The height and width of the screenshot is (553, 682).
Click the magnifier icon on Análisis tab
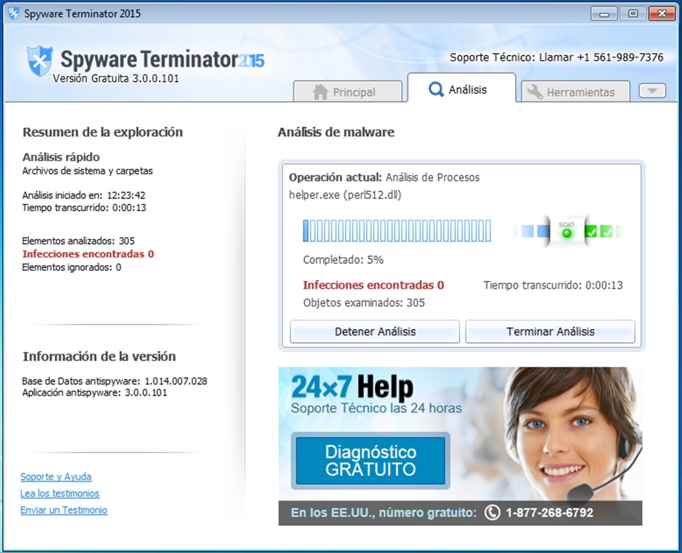[436, 90]
